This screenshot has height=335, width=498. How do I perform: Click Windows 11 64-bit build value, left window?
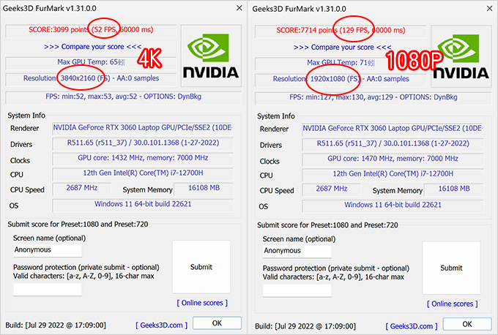pos(143,203)
